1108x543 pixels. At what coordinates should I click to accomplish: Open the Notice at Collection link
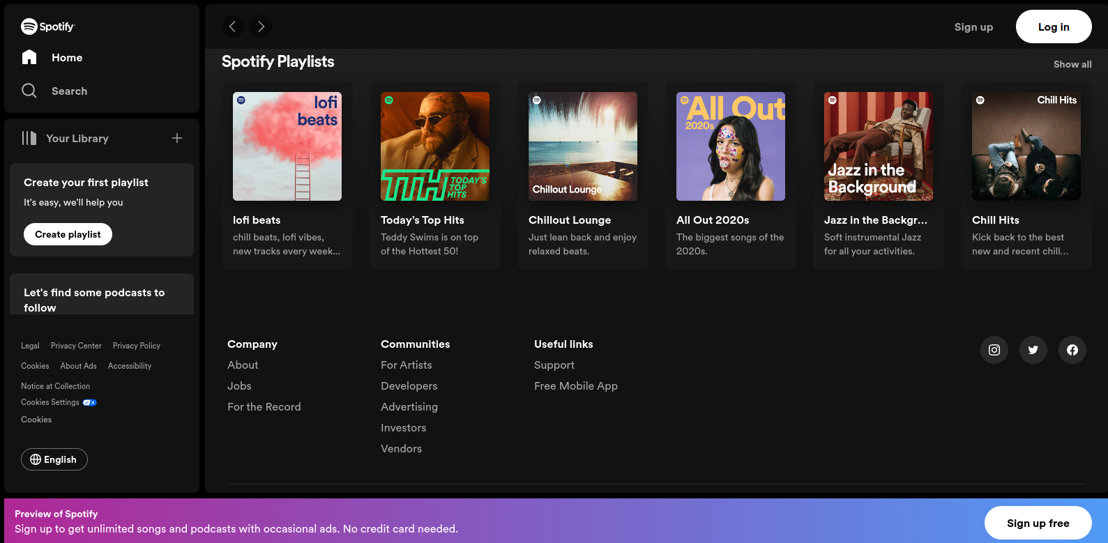pyautogui.click(x=56, y=386)
